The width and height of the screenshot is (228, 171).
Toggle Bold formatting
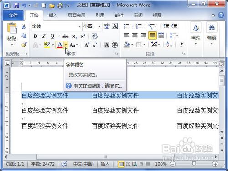click(35, 36)
